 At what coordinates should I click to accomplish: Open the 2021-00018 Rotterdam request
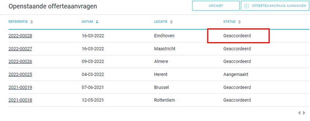click(x=20, y=100)
